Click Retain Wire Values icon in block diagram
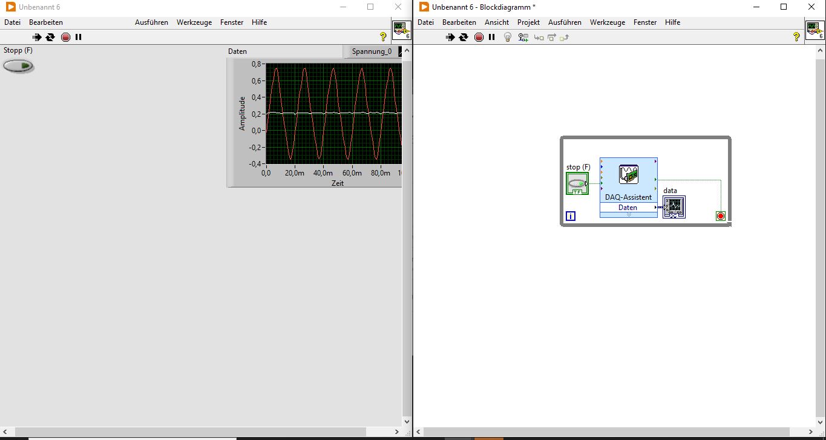The width and height of the screenshot is (826, 440). coord(523,37)
